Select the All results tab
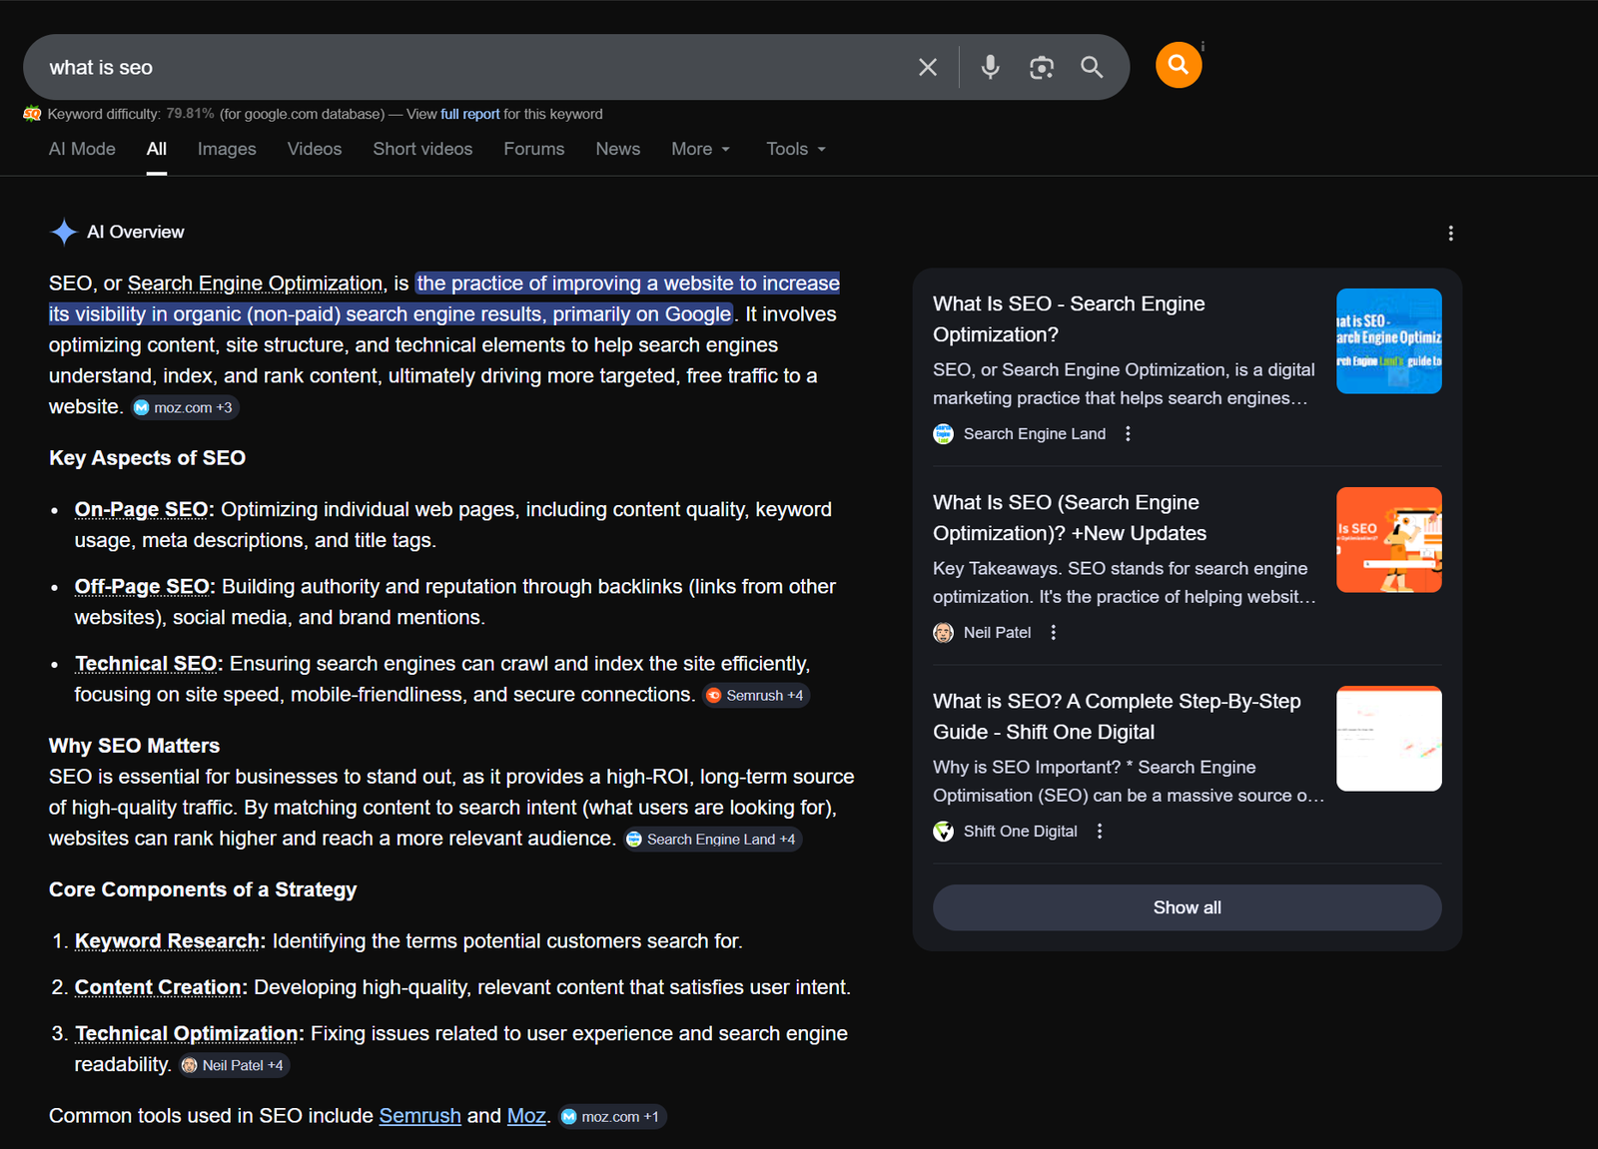This screenshot has height=1149, width=1598. pyautogui.click(x=157, y=149)
